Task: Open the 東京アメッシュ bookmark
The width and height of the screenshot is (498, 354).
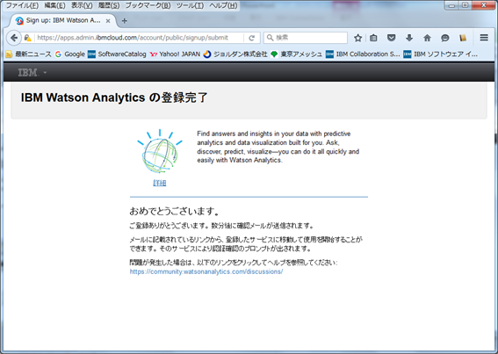Action: 297,54
